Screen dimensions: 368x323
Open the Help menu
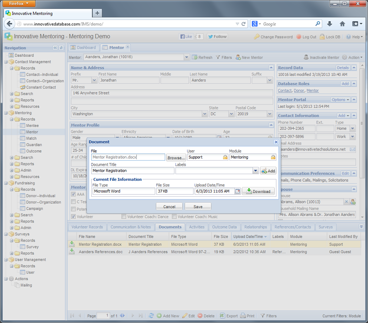tap(355, 37)
